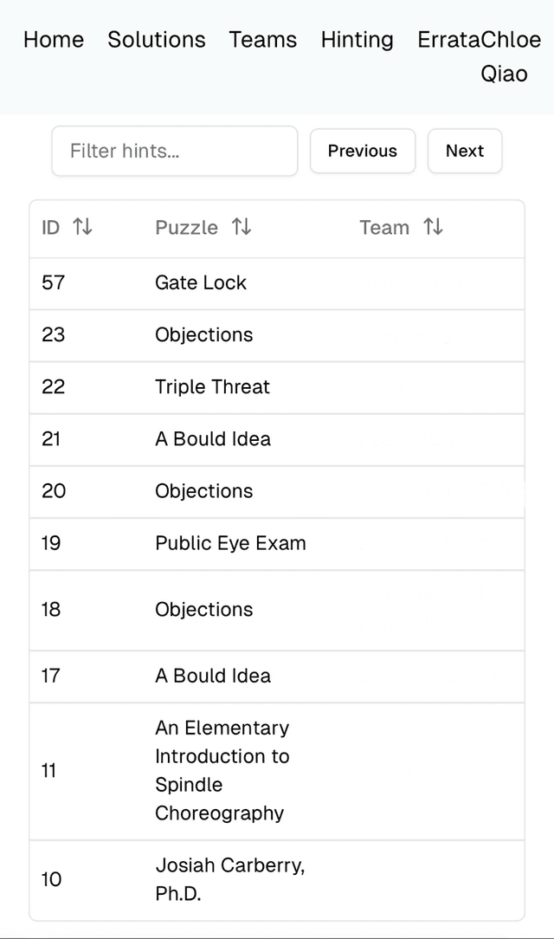Click hint ID 23 Objections row
The width and height of the screenshot is (554, 939).
click(x=204, y=334)
